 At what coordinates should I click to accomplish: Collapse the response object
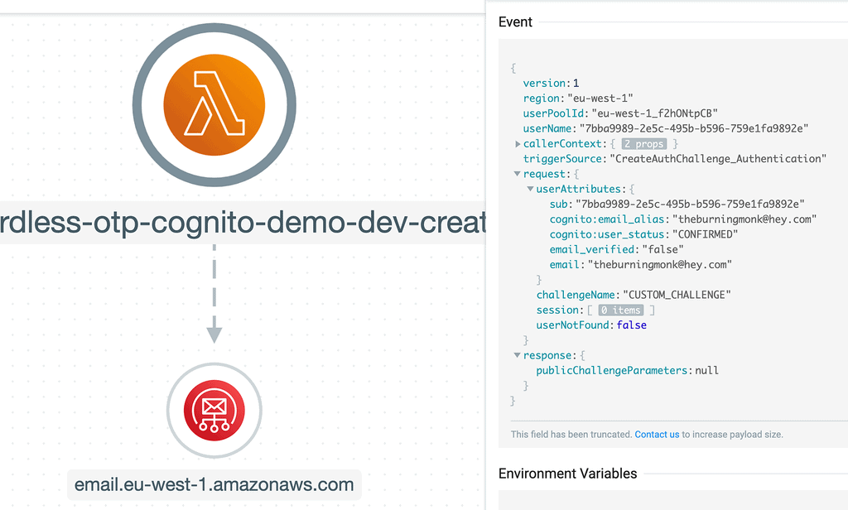point(518,355)
